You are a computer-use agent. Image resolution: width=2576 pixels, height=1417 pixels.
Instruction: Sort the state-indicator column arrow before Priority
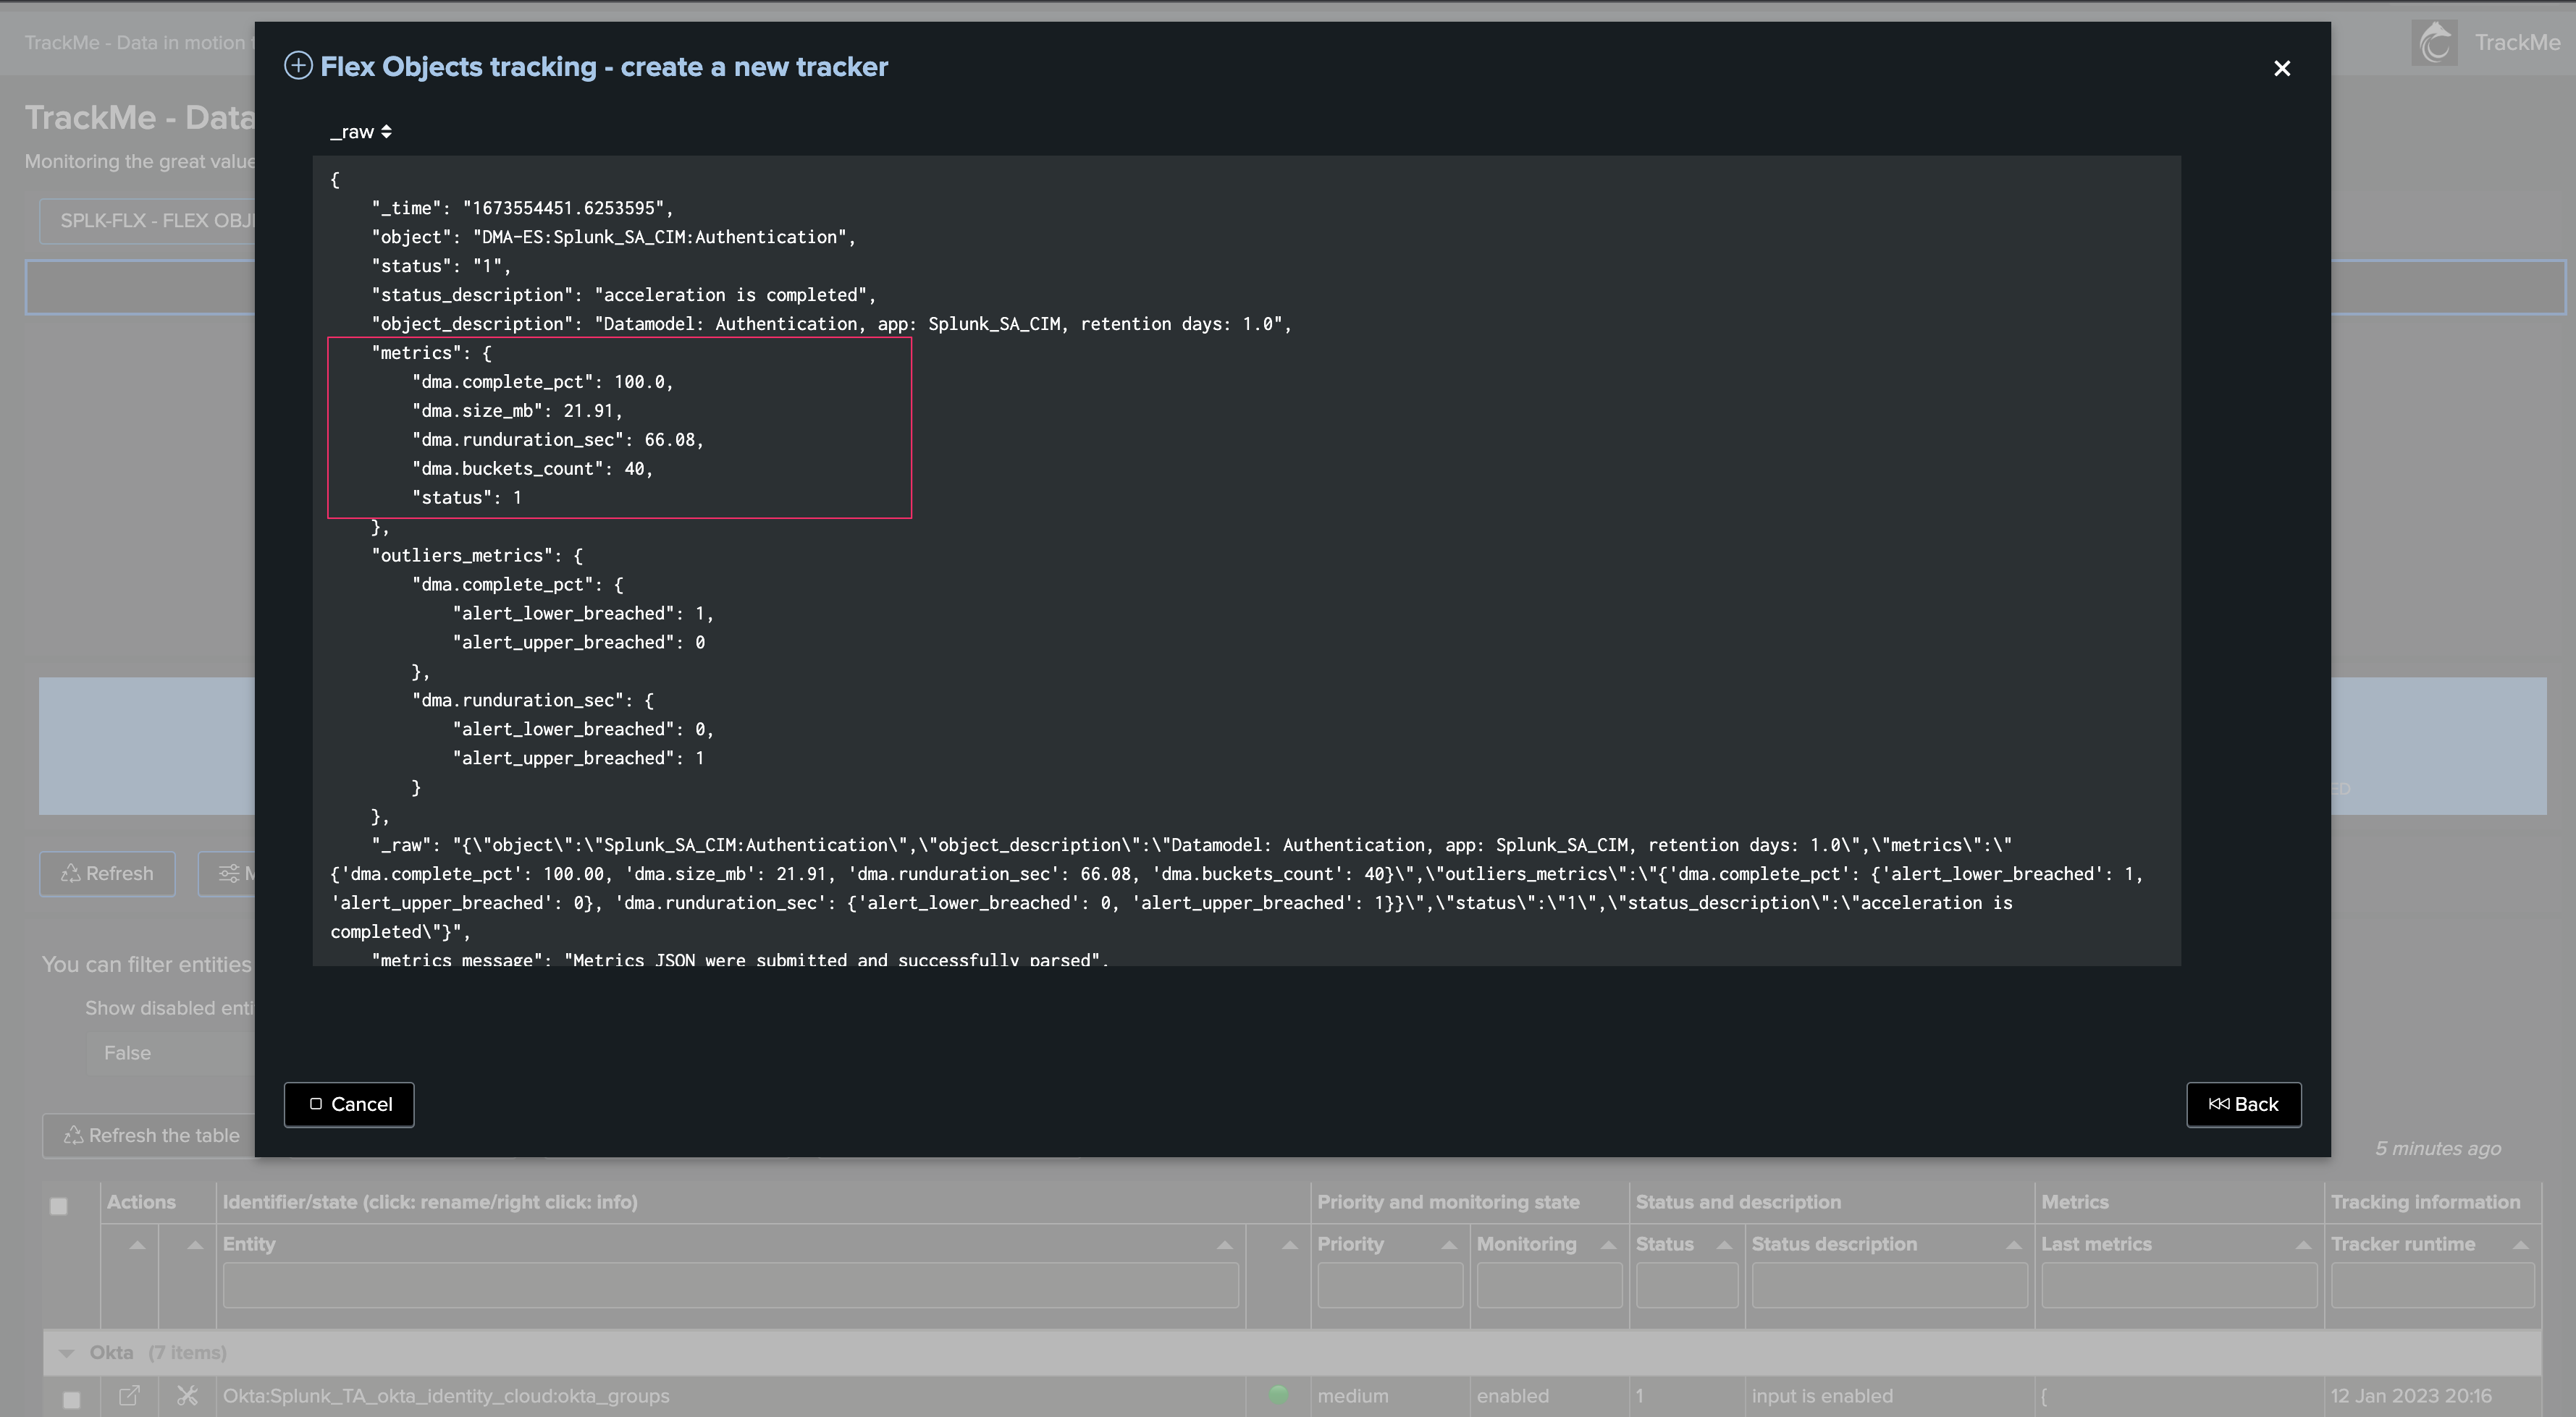pos(1290,1245)
